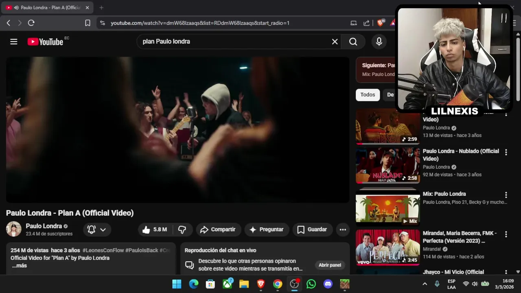
Task: Reload the page with the refresh icon
Action: click(x=31, y=23)
